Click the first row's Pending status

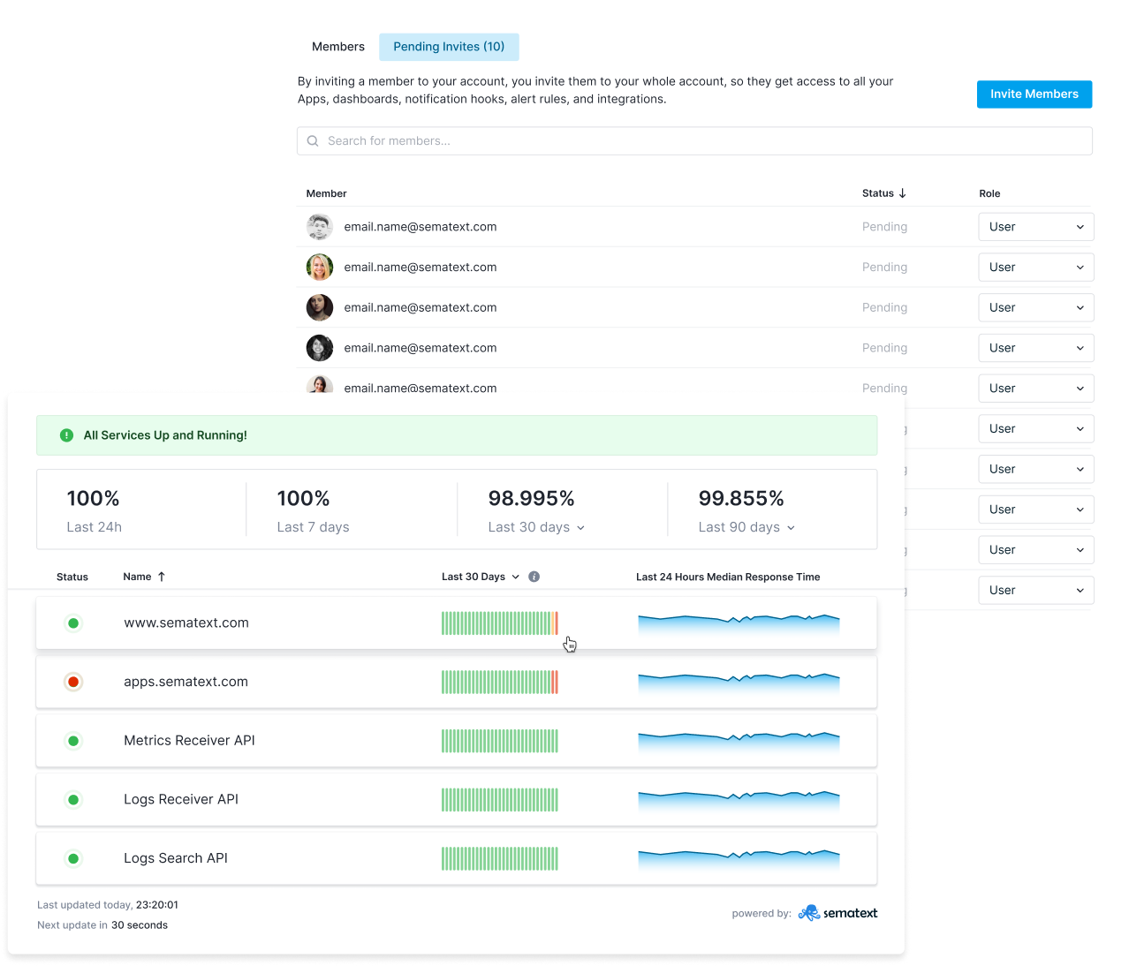pyautogui.click(x=884, y=227)
